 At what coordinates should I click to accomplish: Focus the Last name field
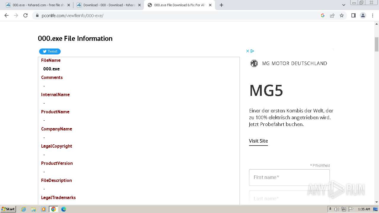(289, 198)
